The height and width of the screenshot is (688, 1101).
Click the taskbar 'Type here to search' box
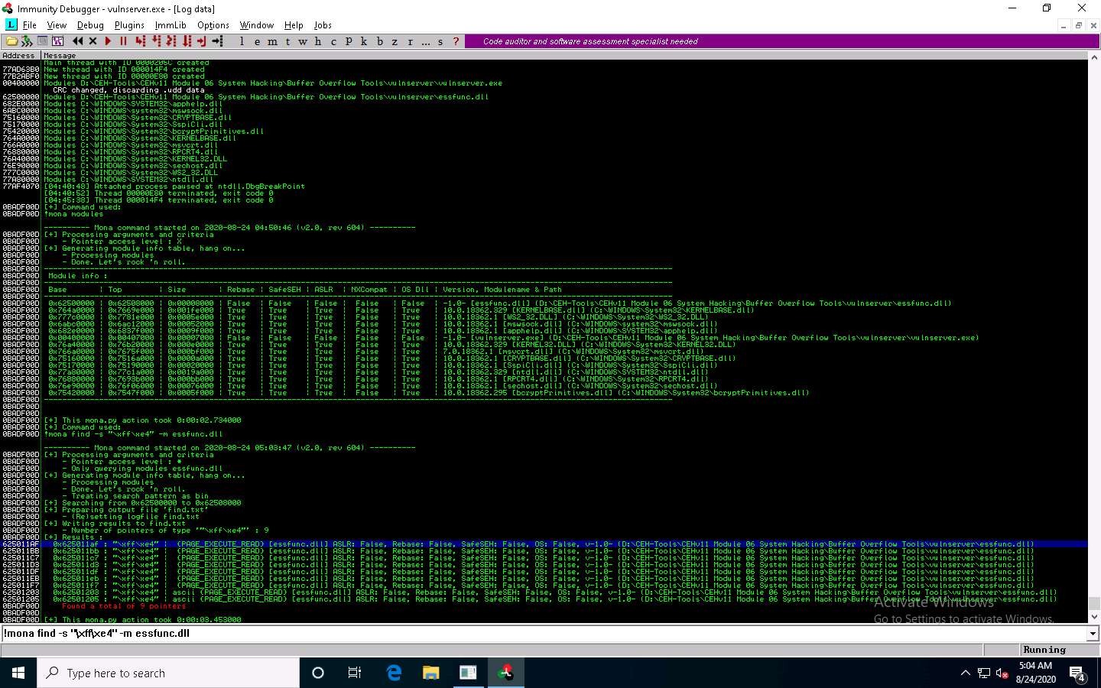tap(168, 673)
